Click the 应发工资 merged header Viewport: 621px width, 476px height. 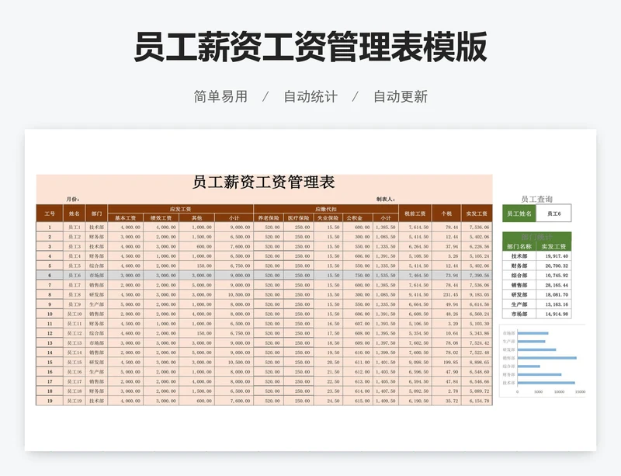(x=180, y=209)
